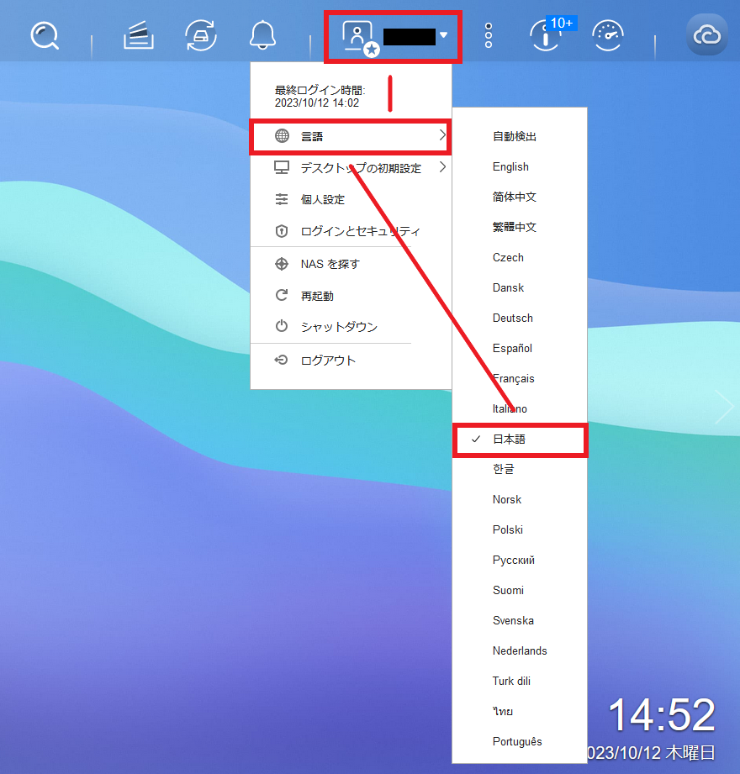Click the monitor icon for desktop settings
Viewport: 740px width, 774px height.
282,168
